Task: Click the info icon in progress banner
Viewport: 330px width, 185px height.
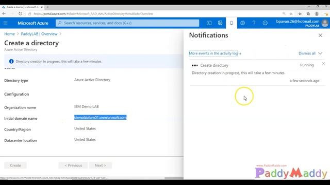Action: [11, 61]
